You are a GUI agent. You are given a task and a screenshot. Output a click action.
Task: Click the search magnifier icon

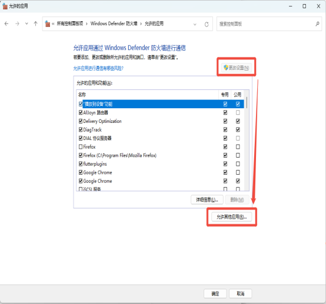coord(317,24)
